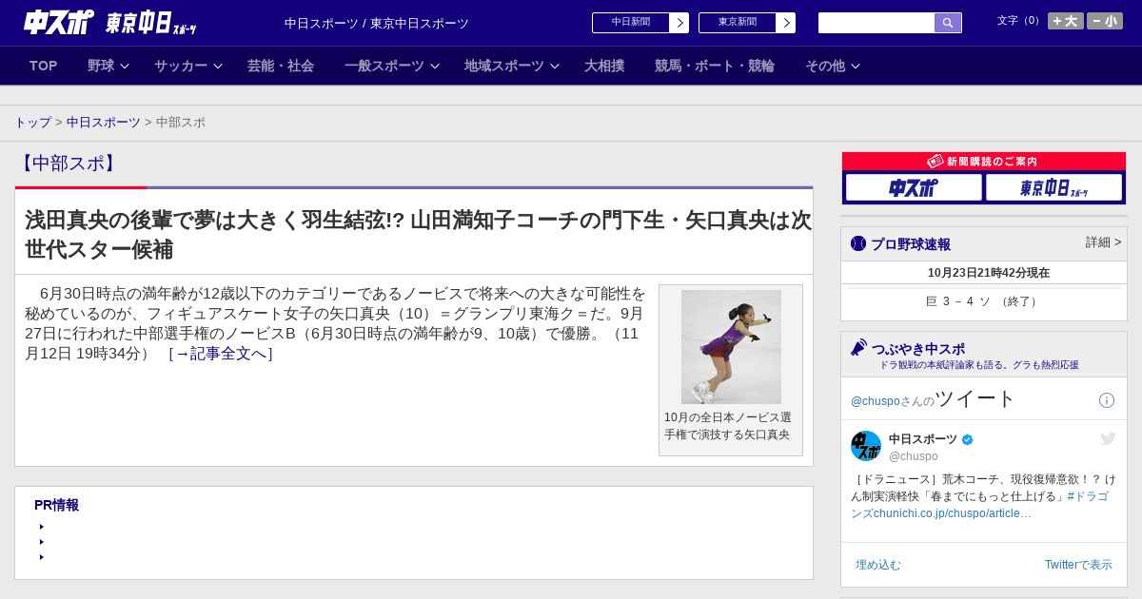
Task: Click the Twitter info circle icon
Action: [1107, 400]
